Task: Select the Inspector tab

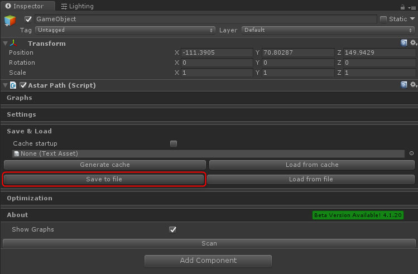Action: [27, 6]
